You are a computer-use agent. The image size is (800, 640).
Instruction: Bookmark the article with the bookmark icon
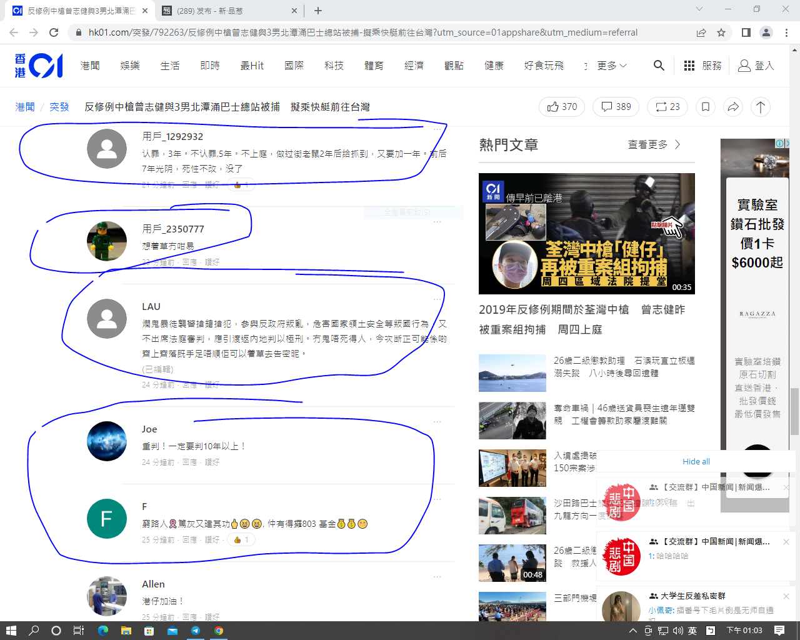coord(706,107)
